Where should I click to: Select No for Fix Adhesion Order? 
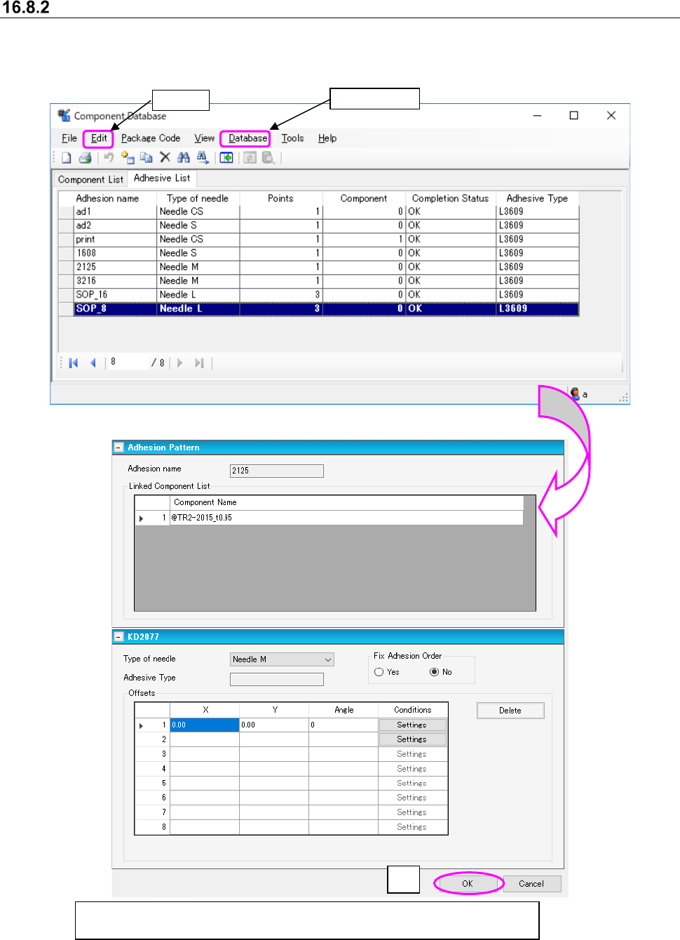(x=435, y=672)
